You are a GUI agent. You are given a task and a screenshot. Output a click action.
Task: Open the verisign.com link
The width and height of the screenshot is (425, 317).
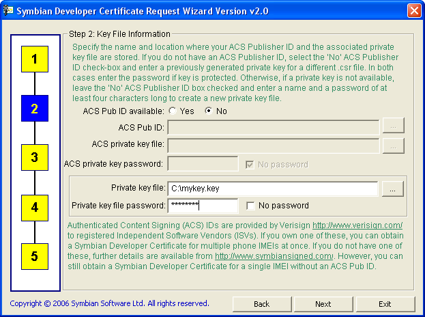(357, 225)
